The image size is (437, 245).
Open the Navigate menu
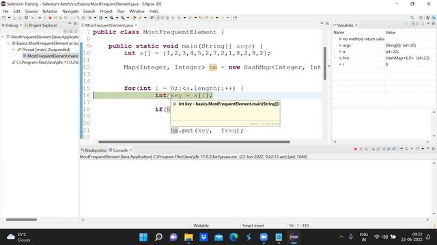pyautogui.click(x=70, y=11)
